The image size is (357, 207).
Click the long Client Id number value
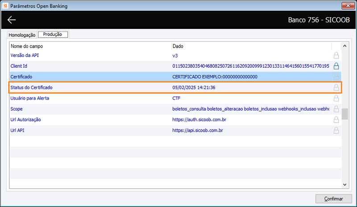tap(251, 66)
